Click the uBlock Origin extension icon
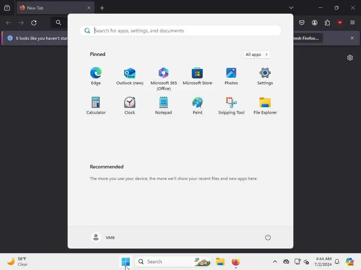 point(340,22)
